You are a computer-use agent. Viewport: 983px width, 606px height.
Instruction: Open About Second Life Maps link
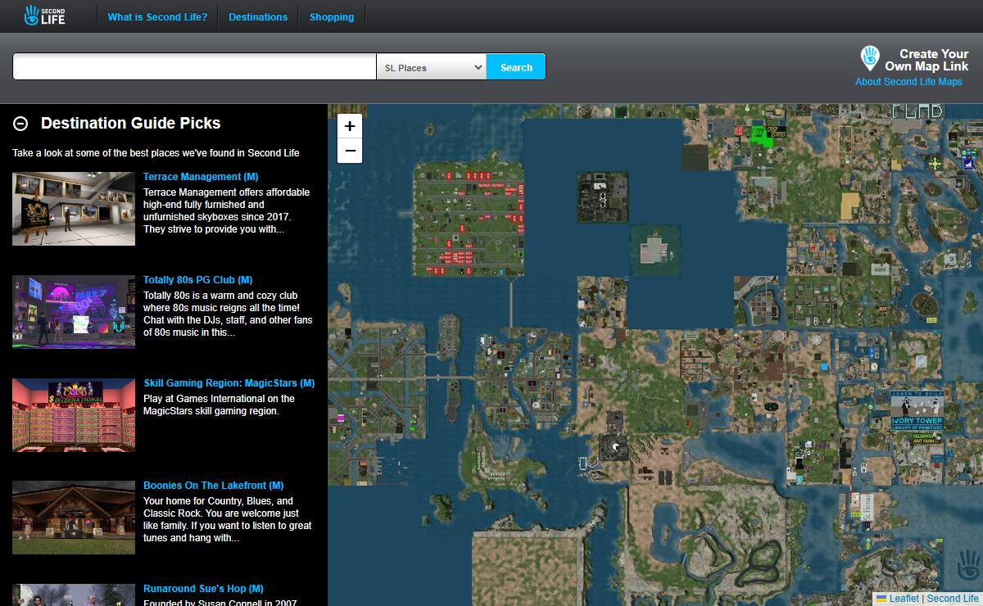click(908, 82)
